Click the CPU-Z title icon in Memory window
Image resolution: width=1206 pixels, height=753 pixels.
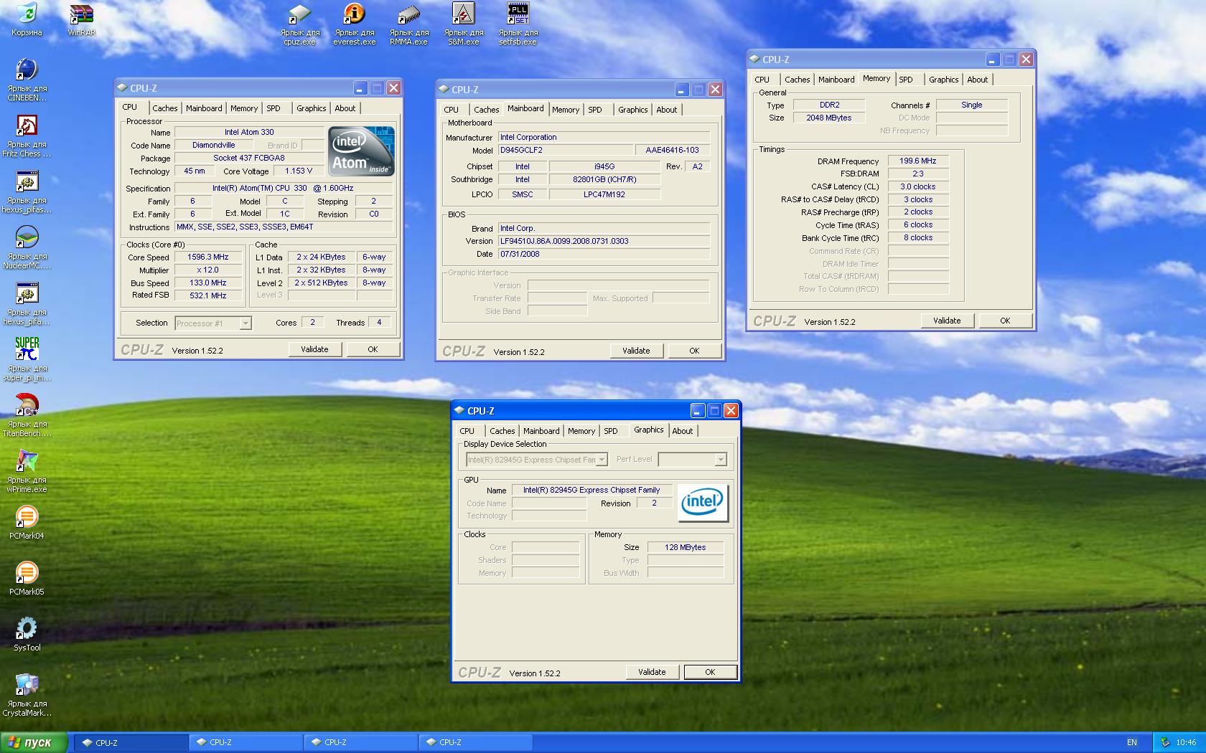coord(754,60)
